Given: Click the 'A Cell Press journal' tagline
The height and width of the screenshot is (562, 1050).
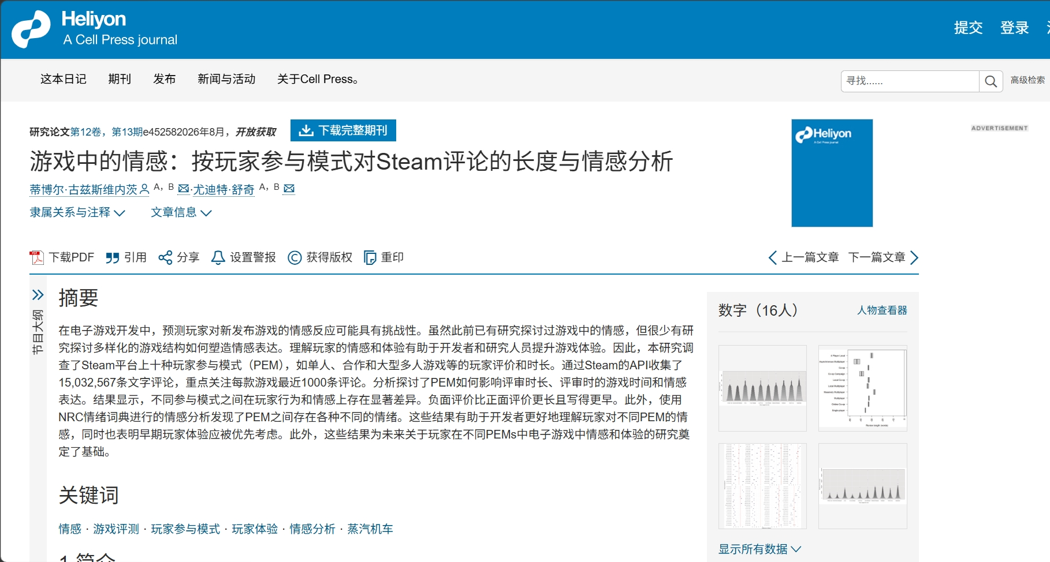Looking at the screenshot, I should 120,40.
